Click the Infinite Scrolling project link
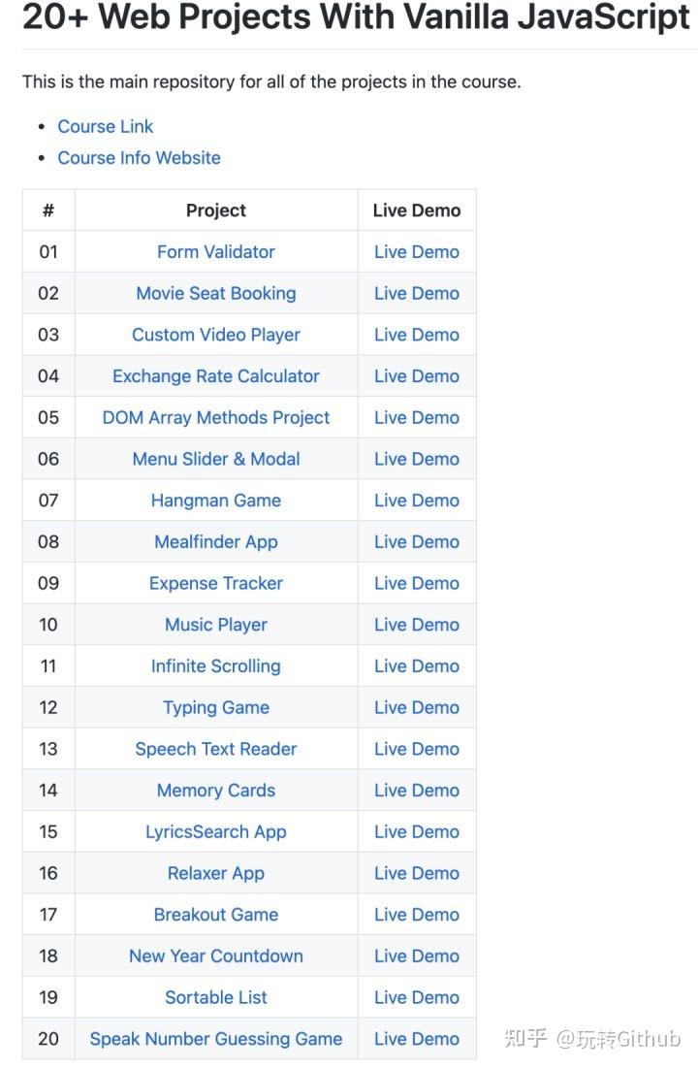The height and width of the screenshot is (1068, 698). 215,665
